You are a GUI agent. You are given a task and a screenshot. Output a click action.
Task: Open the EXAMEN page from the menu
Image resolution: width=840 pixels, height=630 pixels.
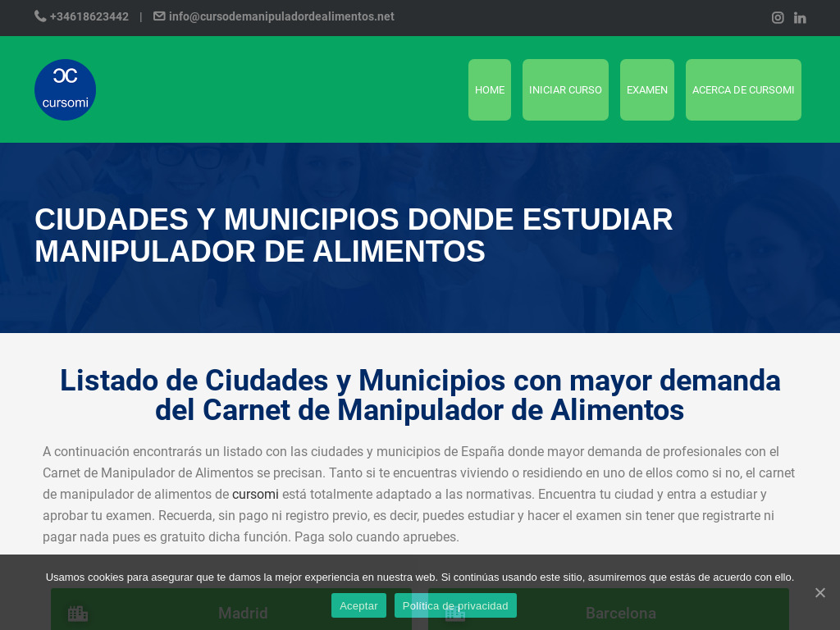point(646,89)
